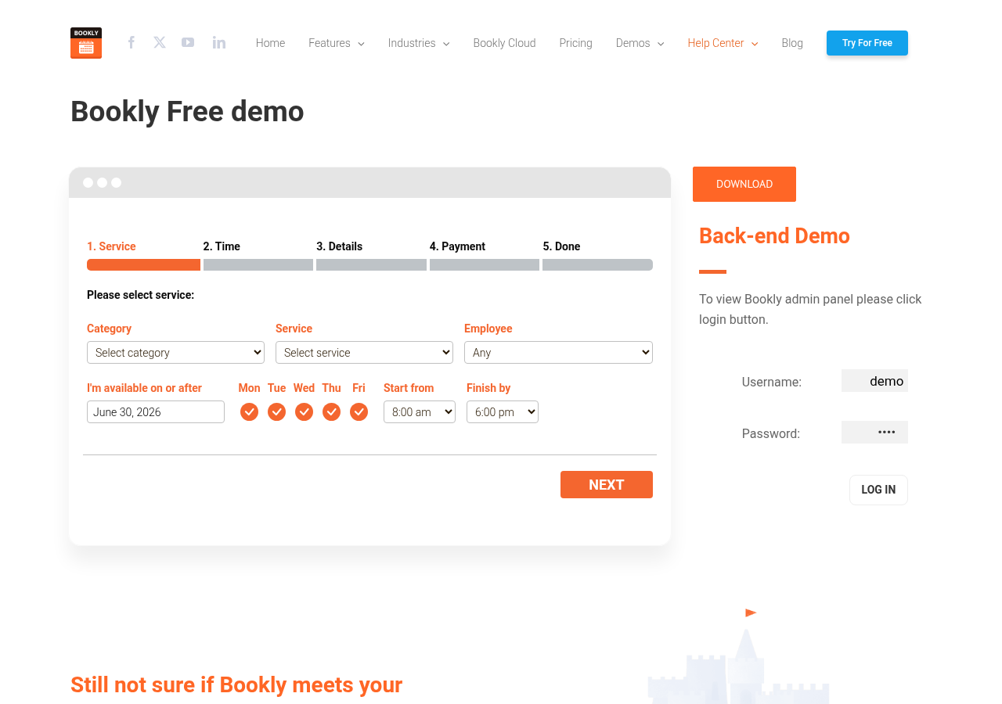Viewport: 1002px width, 704px height.
Task: Click the Try For Free button
Action: [867, 43]
